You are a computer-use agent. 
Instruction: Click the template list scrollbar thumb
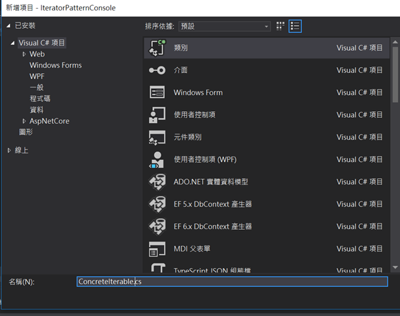click(x=395, y=74)
